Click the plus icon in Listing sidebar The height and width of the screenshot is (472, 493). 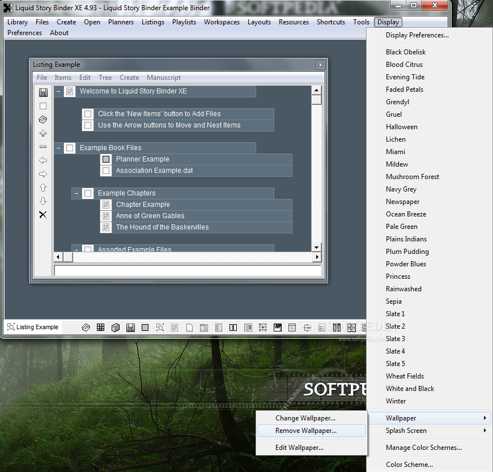[43, 133]
